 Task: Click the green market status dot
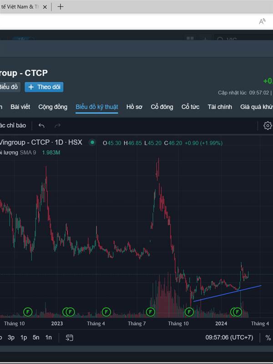tap(92, 142)
